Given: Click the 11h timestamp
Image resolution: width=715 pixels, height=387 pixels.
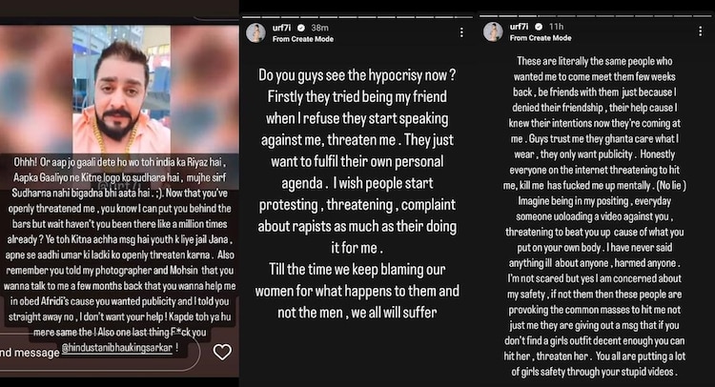Looking at the screenshot, I should coord(556,27).
